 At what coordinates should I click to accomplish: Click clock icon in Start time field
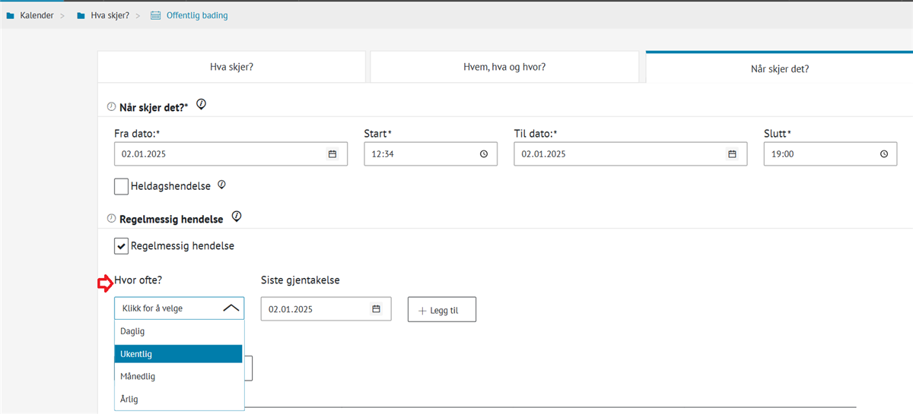point(483,154)
